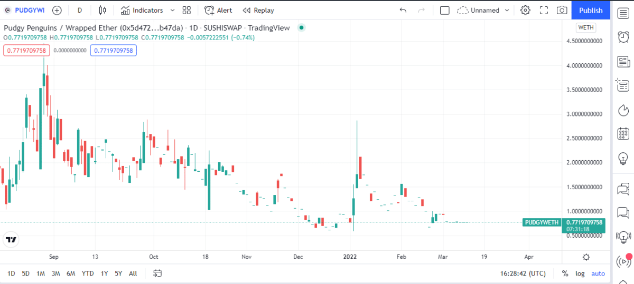The width and height of the screenshot is (634, 284).
Task: Open the ideas stream broadcast icon
Action: click(x=623, y=237)
